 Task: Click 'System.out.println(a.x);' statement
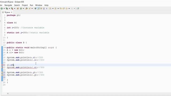pyautogui.click(x=22, y=58)
